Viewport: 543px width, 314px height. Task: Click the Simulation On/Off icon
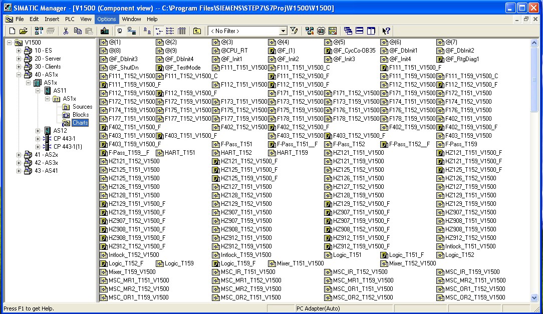pyautogui.click(x=321, y=31)
